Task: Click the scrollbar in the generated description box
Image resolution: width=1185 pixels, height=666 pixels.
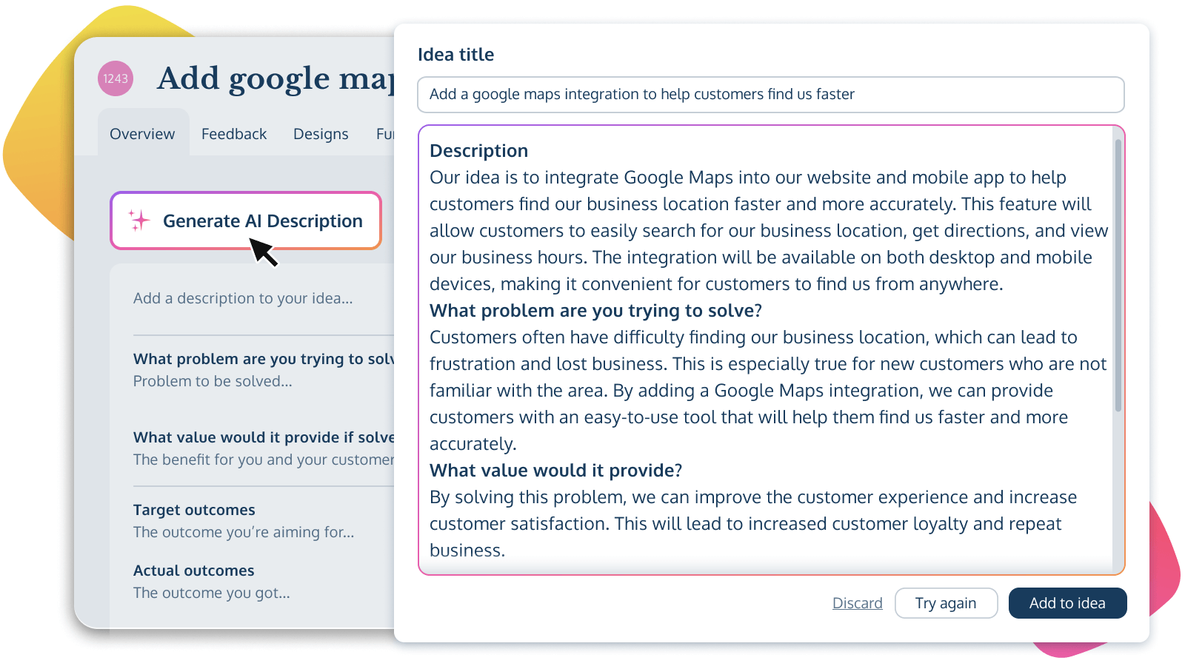Action: pyautogui.click(x=1118, y=274)
